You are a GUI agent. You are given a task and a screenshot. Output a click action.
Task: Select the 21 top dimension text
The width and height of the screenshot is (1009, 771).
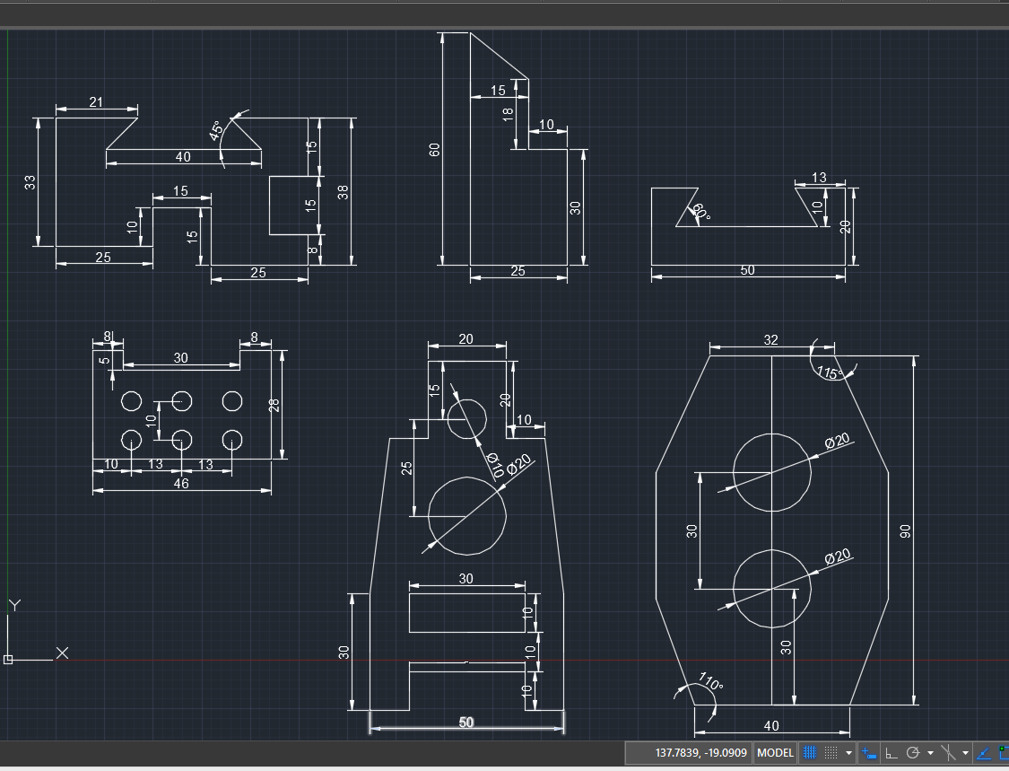click(x=96, y=101)
